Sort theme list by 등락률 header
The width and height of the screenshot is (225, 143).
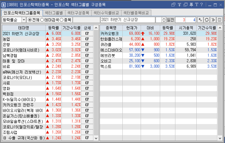pyautogui.click(x=54, y=28)
